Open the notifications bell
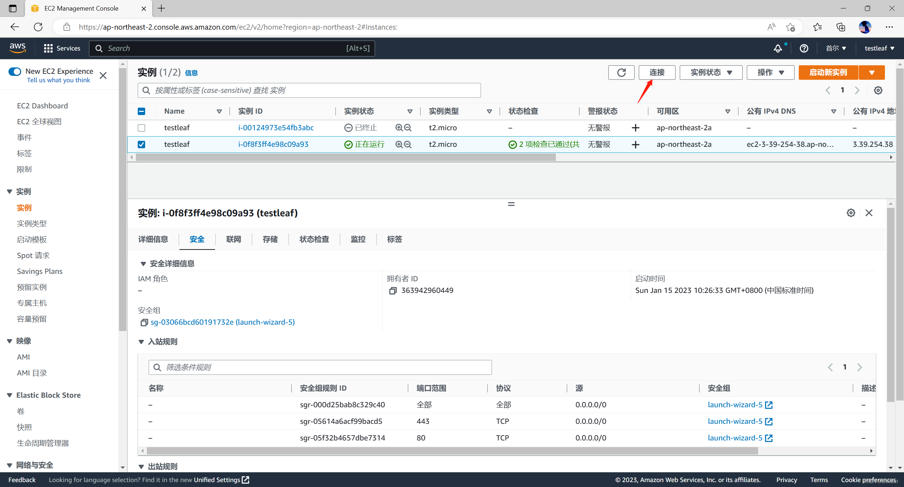The width and height of the screenshot is (904, 487). [x=778, y=48]
